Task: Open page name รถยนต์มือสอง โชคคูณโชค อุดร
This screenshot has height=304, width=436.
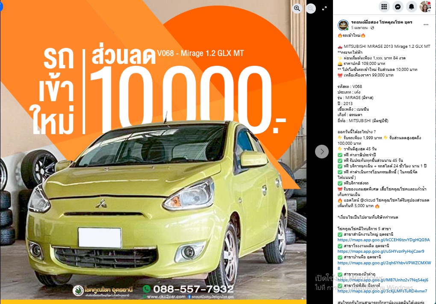Action: pyautogui.click(x=381, y=22)
